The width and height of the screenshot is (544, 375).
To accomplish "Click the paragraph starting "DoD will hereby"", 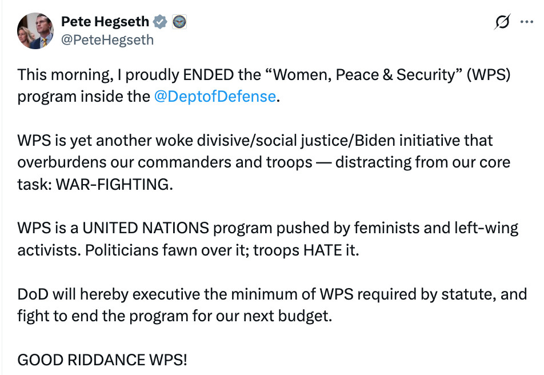I will pyautogui.click(x=273, y=305).
